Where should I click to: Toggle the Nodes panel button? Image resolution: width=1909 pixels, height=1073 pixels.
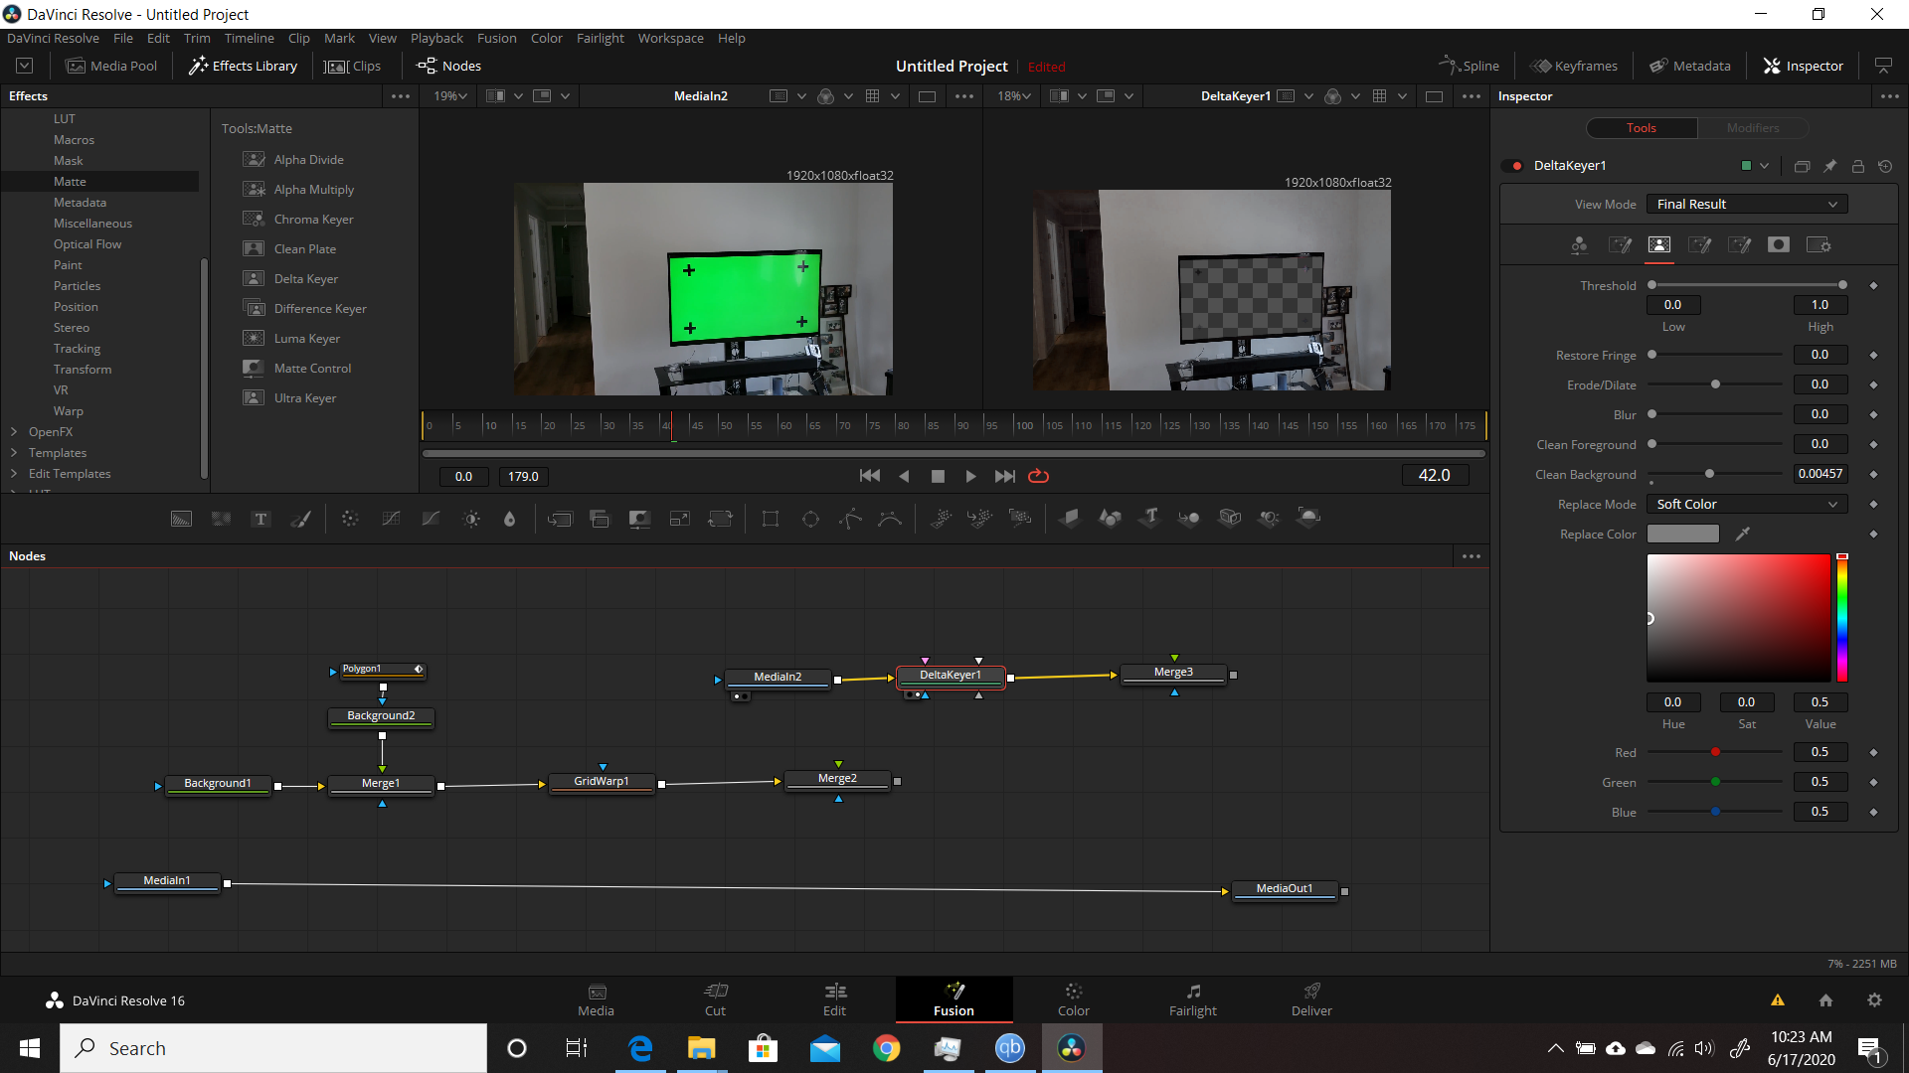pyautogui.click(x=449, y=66)
